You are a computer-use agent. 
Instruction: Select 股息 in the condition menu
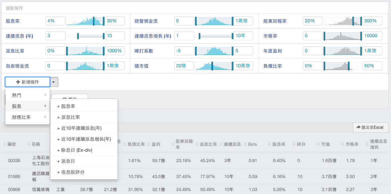coord(27,106)
